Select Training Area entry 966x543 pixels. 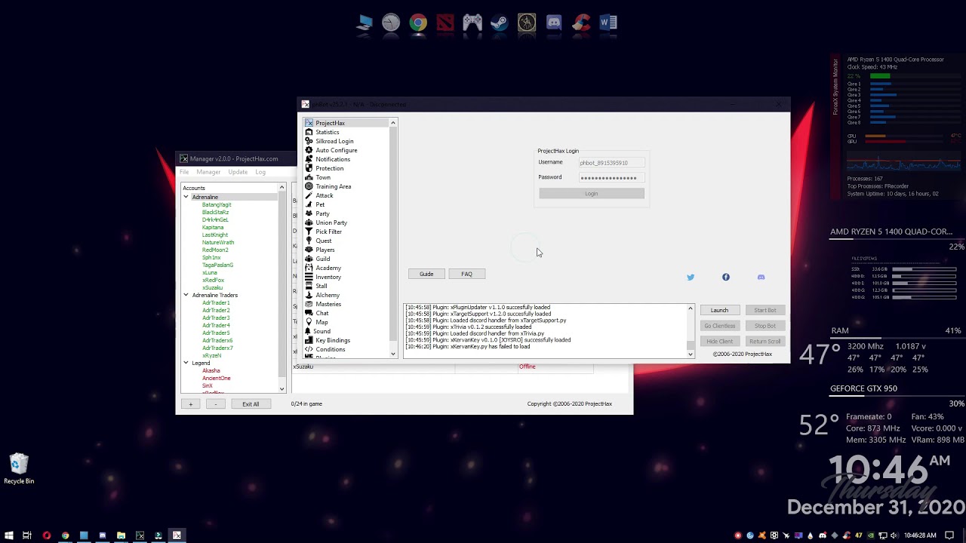tap(333, 186)
